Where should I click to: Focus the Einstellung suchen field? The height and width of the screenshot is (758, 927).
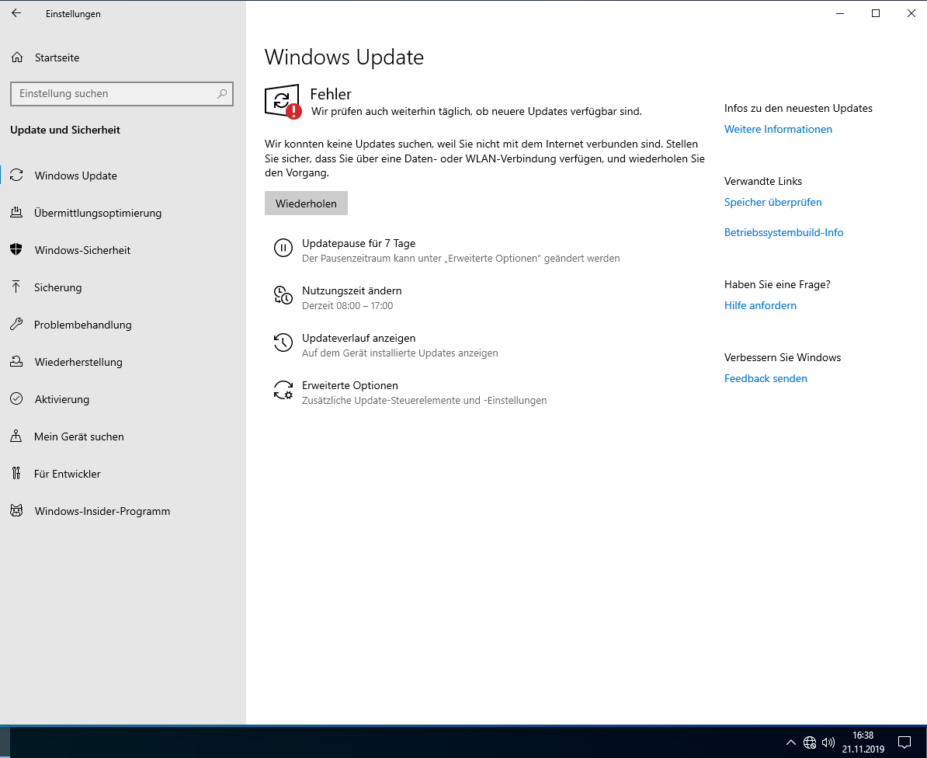click(x=122, y=93)
